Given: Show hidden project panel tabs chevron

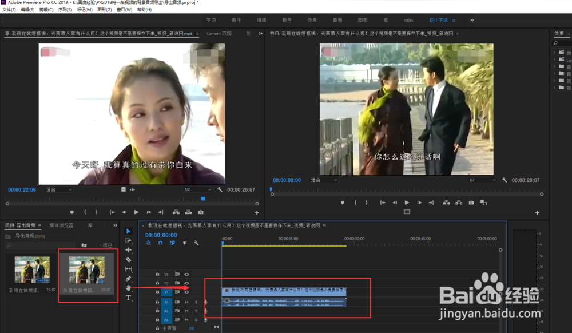Looking at the screenshot, I should point(116,225).
